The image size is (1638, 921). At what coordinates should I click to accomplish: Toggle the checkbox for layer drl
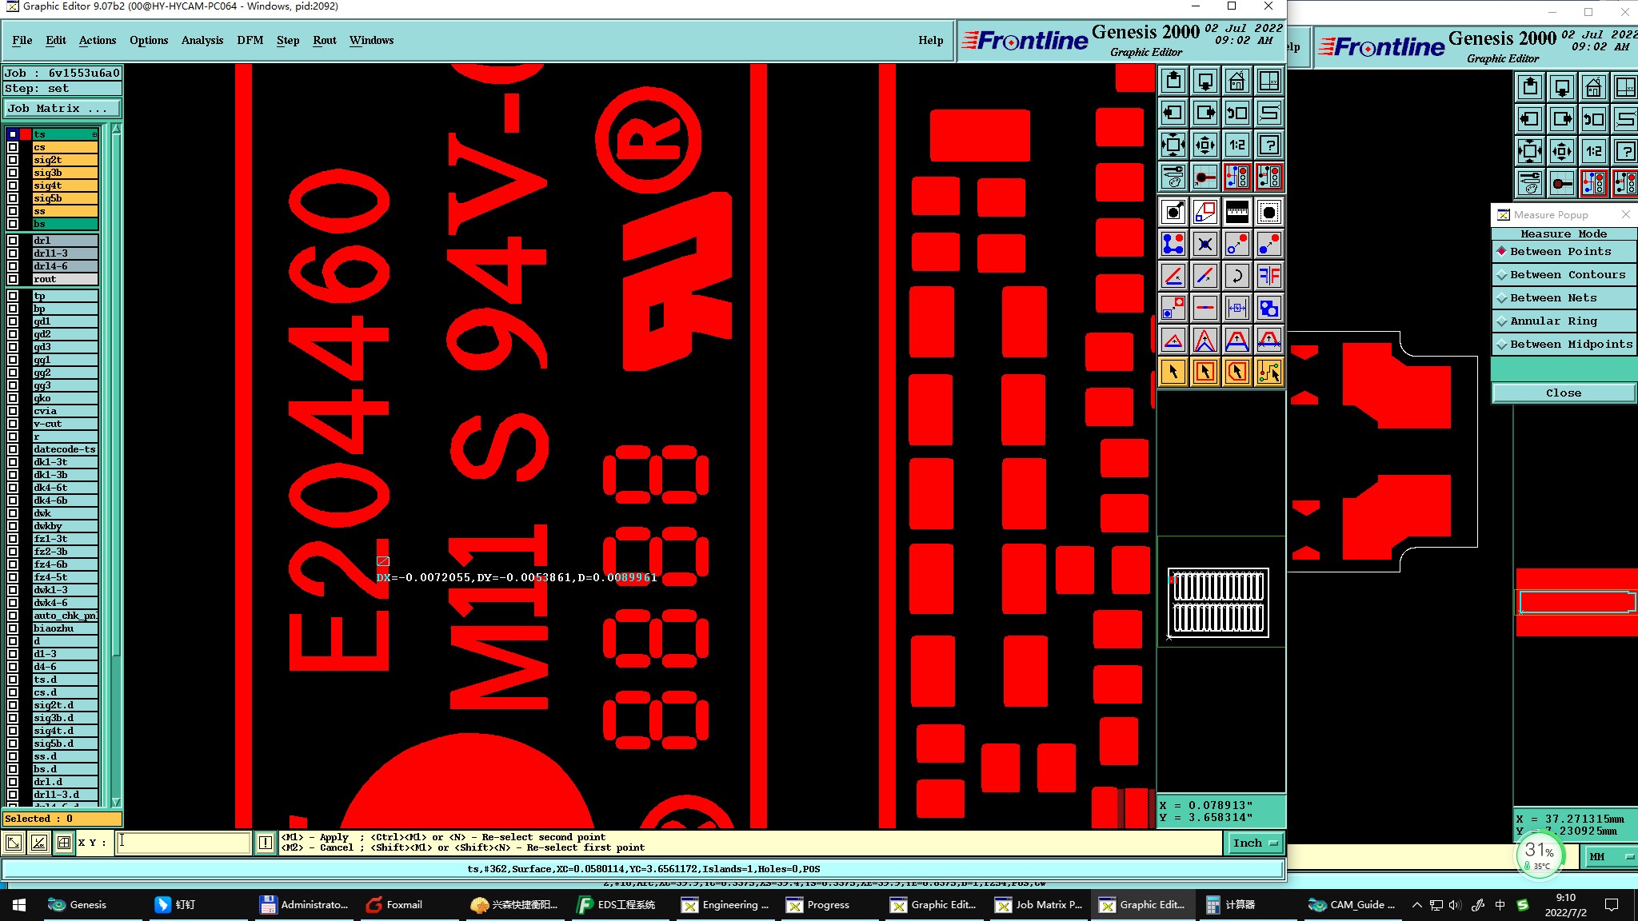[13, 241]
